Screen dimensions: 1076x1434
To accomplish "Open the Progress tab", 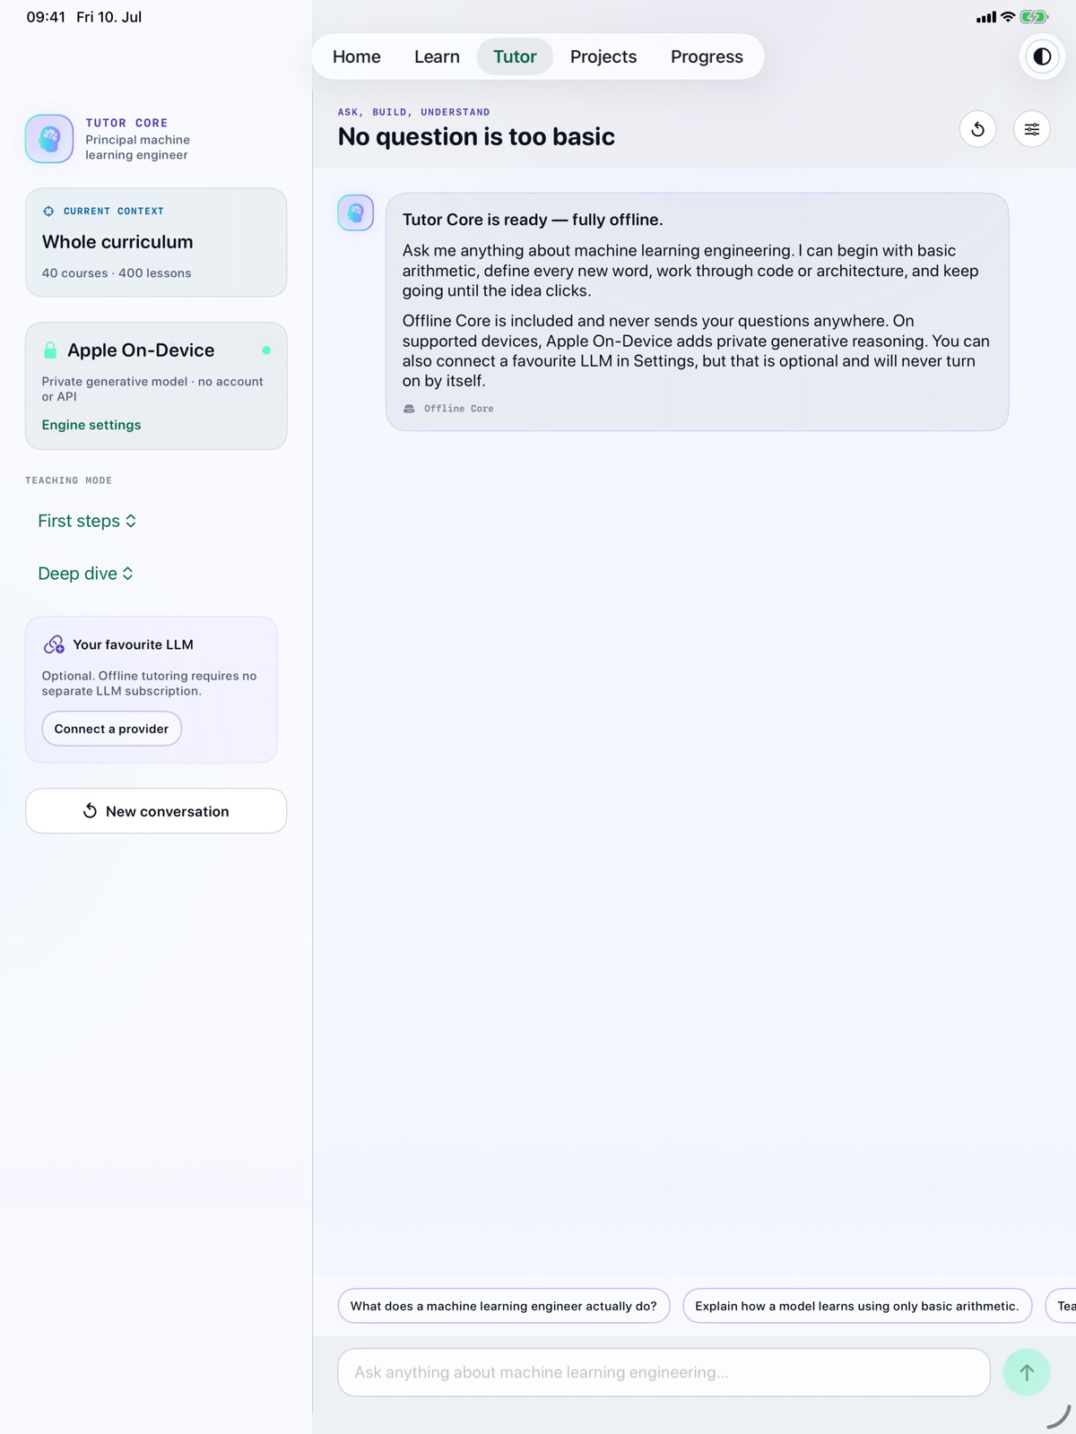I will (707, 56).
